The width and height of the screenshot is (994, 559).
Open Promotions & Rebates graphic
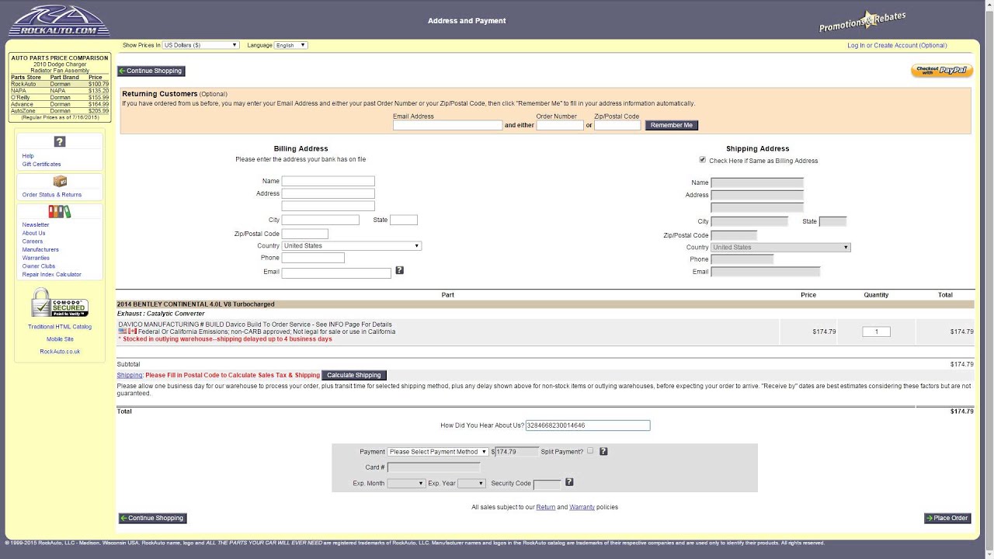862,22
